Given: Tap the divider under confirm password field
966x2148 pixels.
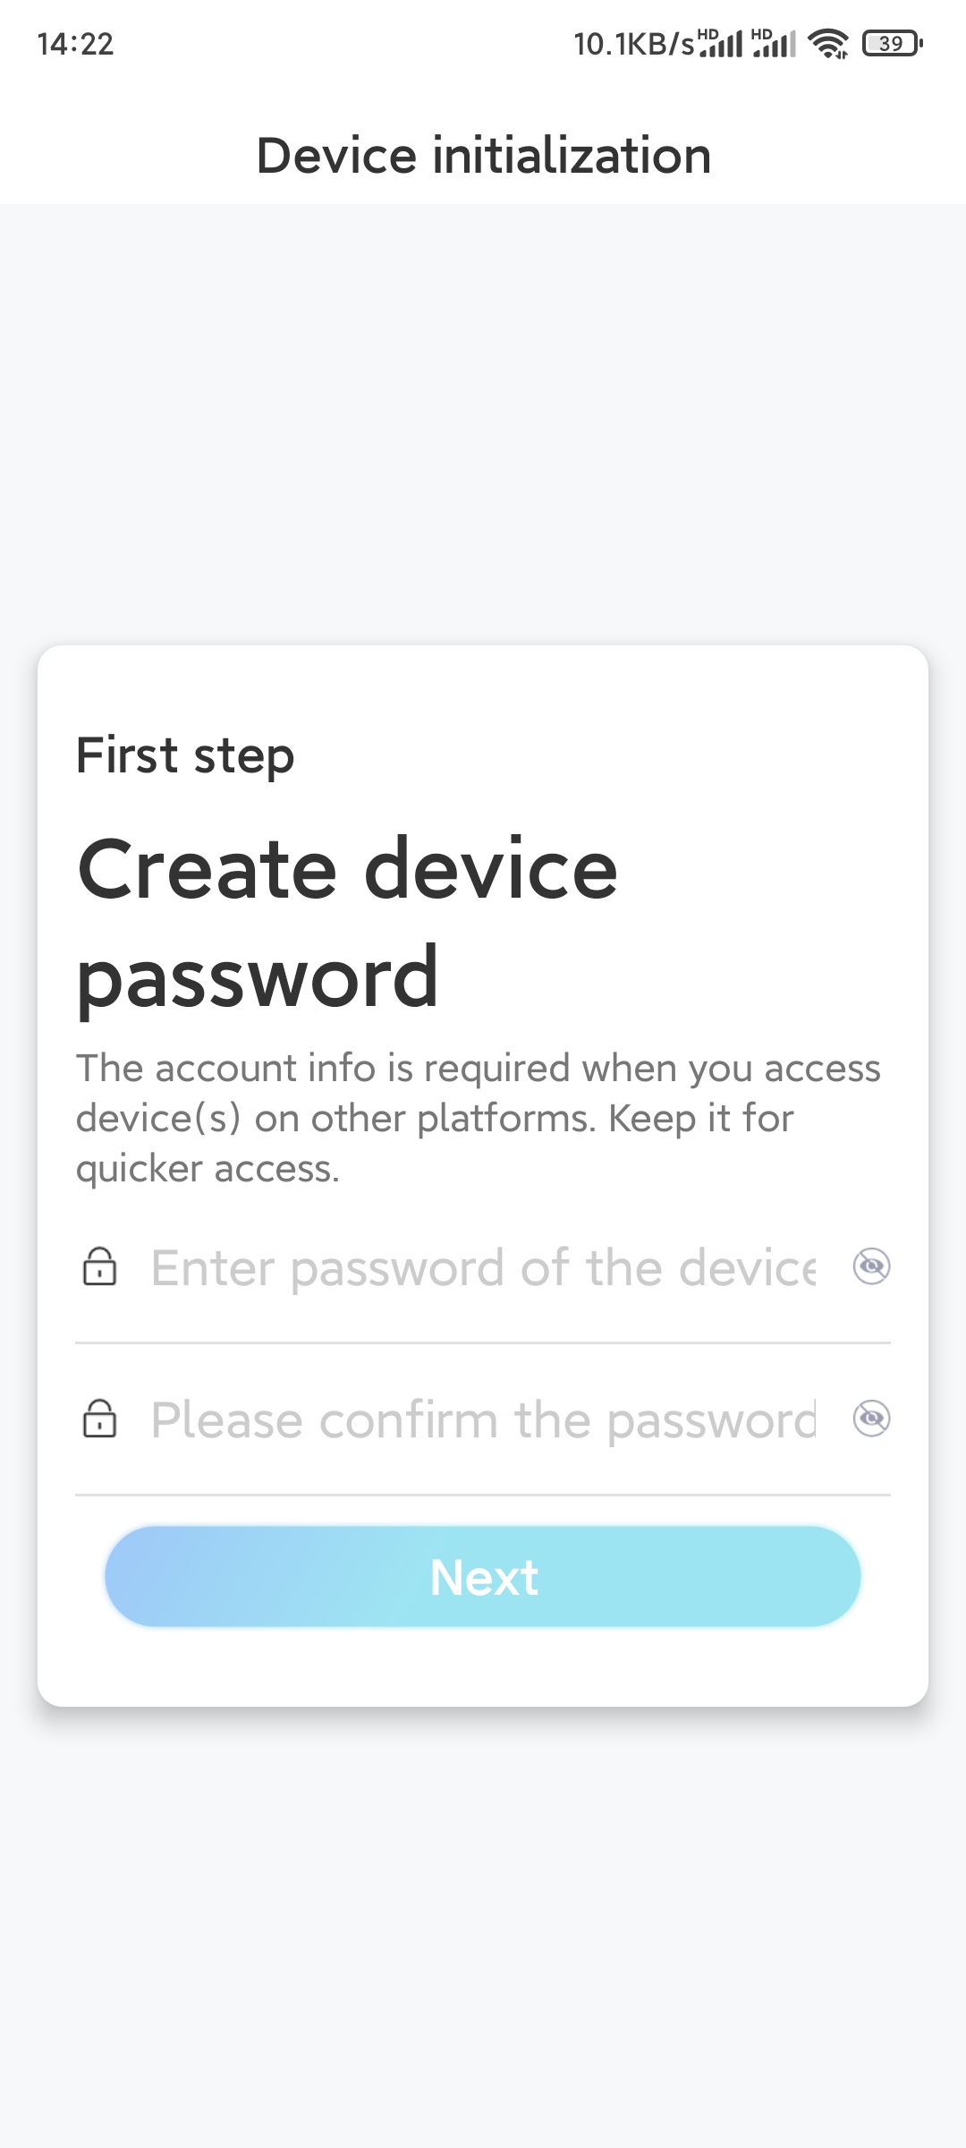Looking at the screenshot, I should 483,1495.
